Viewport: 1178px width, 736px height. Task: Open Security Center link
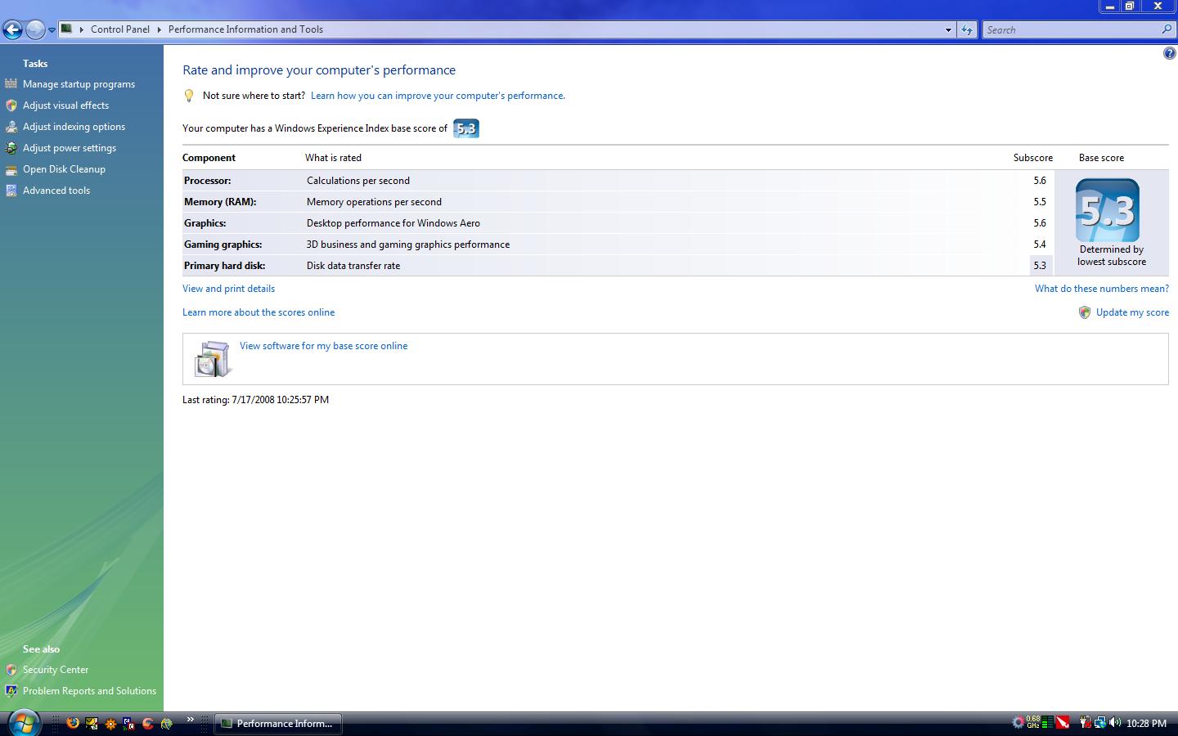56,670
